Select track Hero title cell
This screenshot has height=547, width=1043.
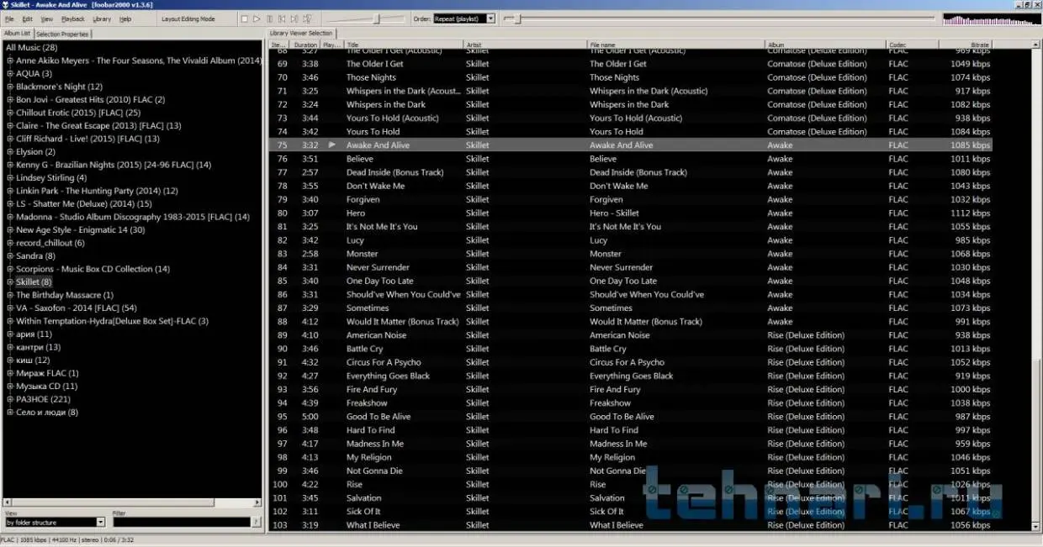coord(356,213)
